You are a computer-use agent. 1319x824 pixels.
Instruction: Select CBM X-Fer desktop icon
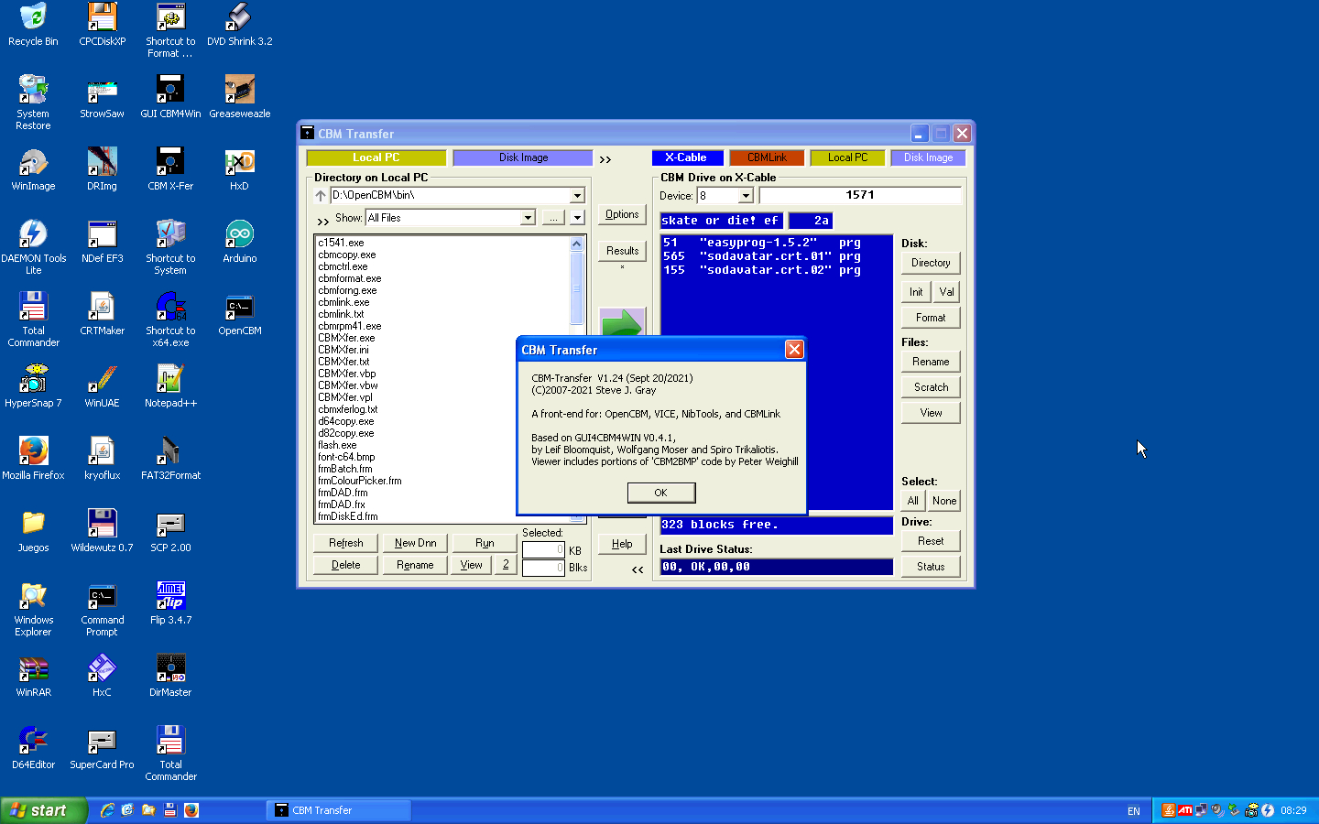(170, 169)
